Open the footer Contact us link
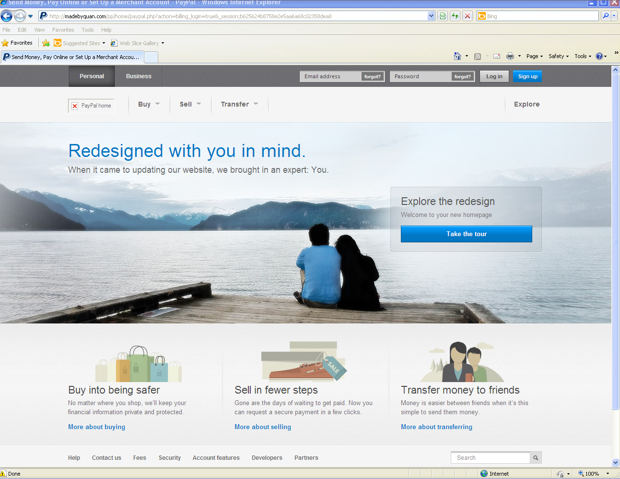620x479 pixels. pos(106,458)
